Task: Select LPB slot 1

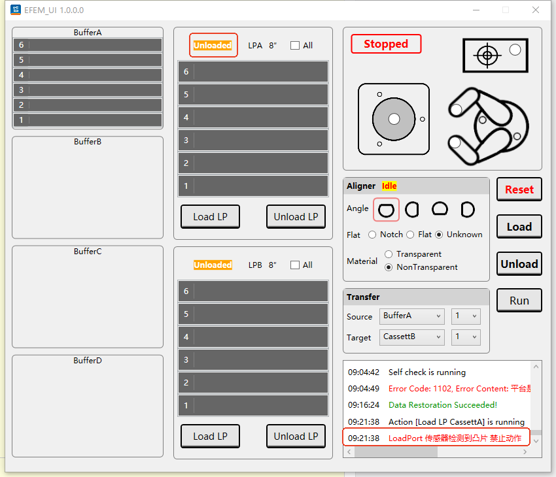Action: (253, 406)
